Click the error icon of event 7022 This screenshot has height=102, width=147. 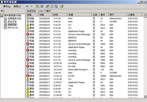(x=28, y=34)
